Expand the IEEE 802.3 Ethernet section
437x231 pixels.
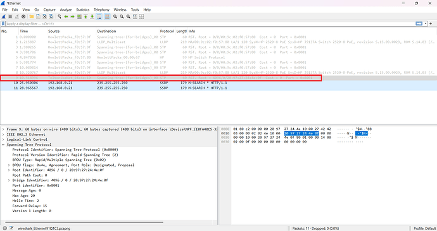point(3,134)
